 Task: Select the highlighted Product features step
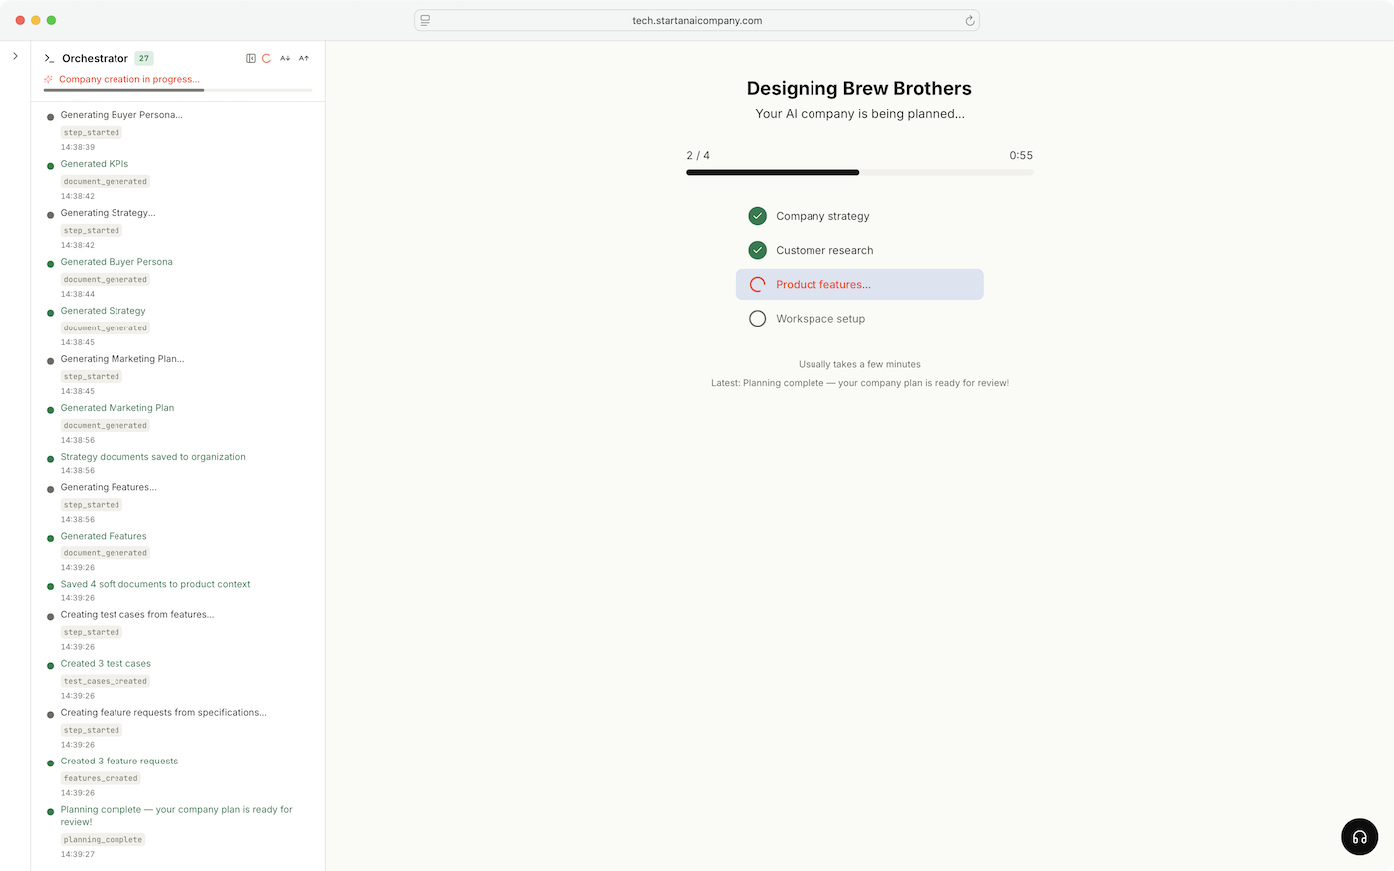point(859,284)
